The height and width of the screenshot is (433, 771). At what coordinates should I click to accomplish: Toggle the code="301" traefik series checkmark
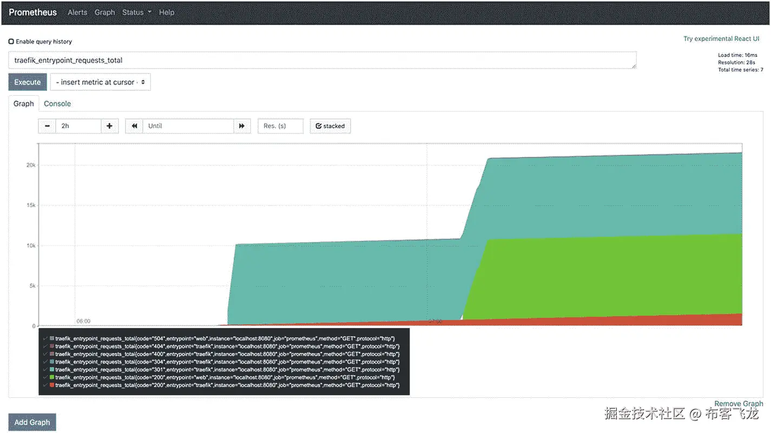[45, 369]
